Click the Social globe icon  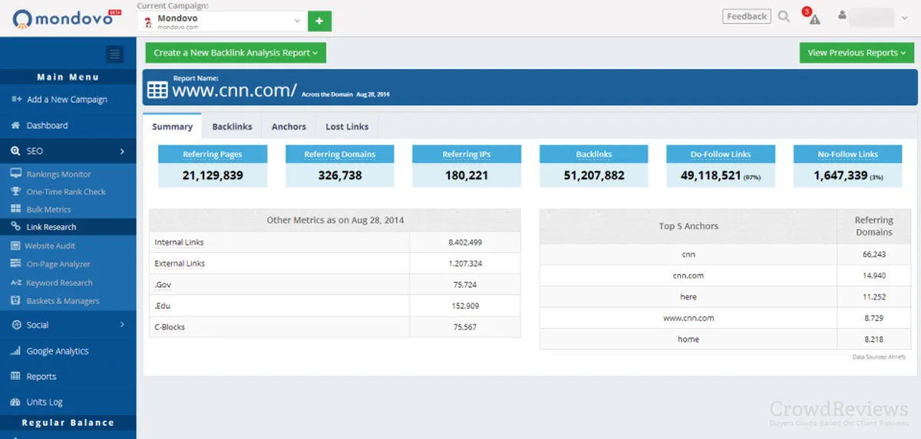tap(16, 325)
